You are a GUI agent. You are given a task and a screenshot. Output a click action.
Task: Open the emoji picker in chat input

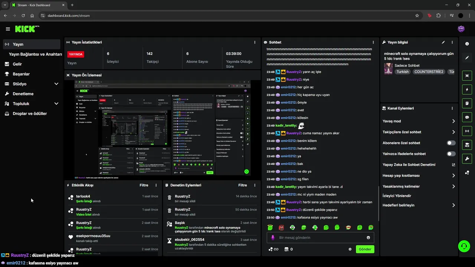[x=368, y=238]
